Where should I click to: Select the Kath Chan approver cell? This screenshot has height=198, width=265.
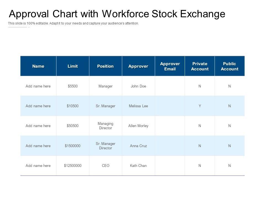tap(138, 166)
